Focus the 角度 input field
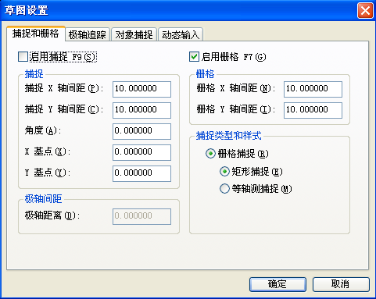Image resolution: width=376 pixels, height=299 pixels. click(141, 131)
